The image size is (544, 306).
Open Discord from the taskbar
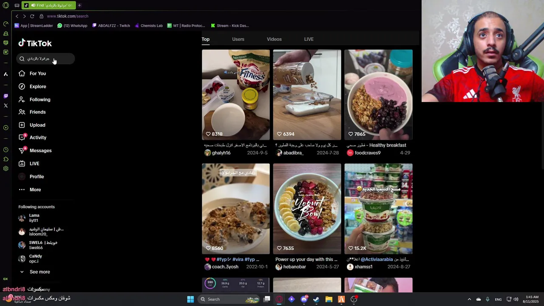coord(304,299)
